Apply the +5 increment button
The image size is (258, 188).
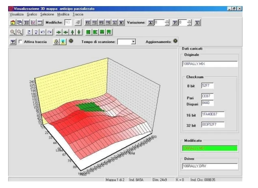pyautogui.click(x=101, y=22)
